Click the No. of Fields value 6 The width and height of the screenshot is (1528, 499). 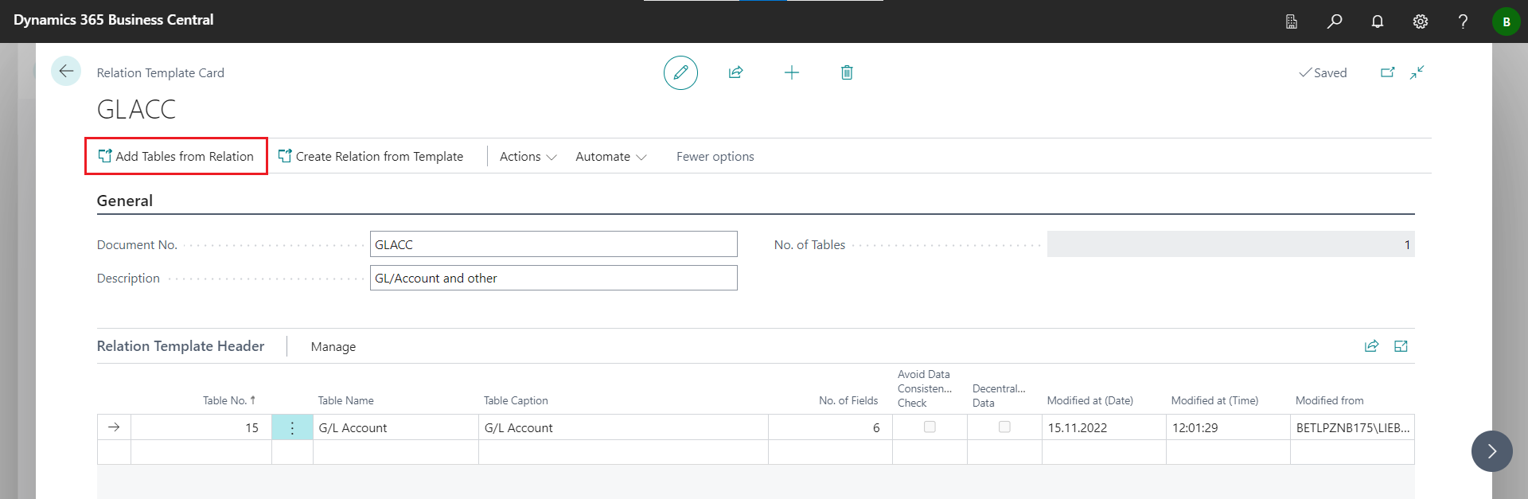(x=830, y=427)
